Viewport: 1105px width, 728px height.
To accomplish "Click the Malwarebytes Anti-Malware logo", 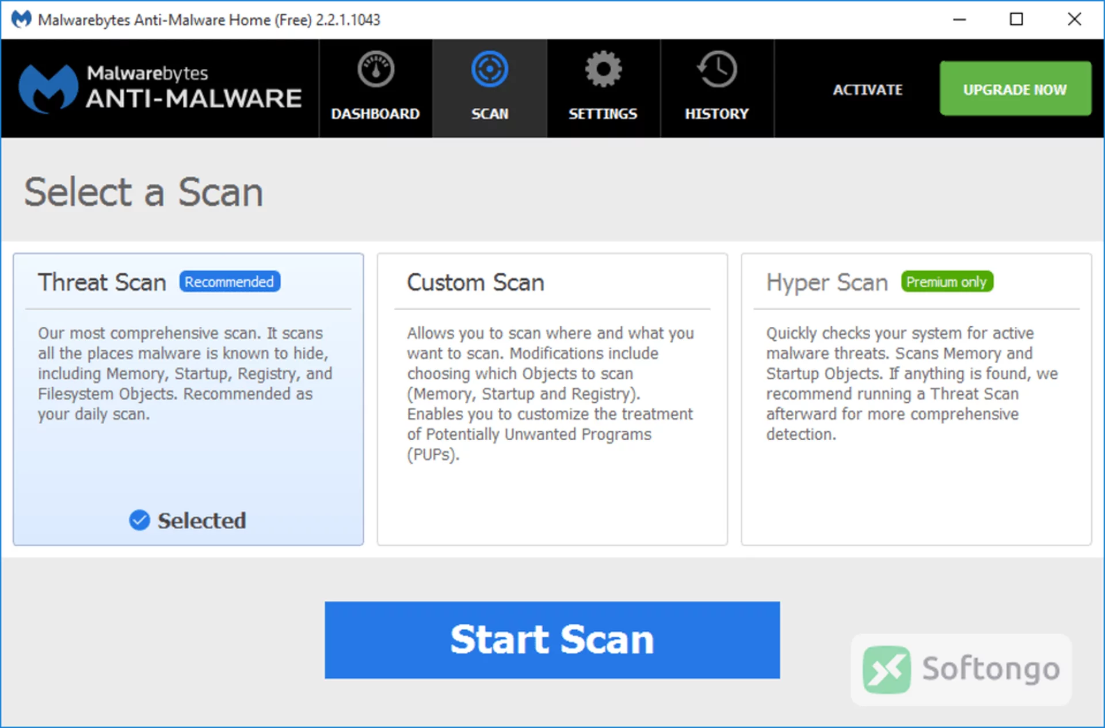I will 160,88.
